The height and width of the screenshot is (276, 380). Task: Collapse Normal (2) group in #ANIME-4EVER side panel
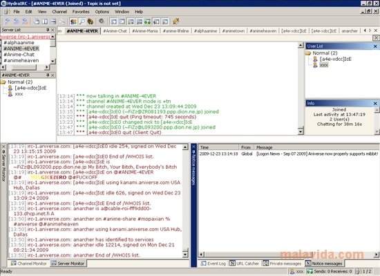(x=3, y=82)
